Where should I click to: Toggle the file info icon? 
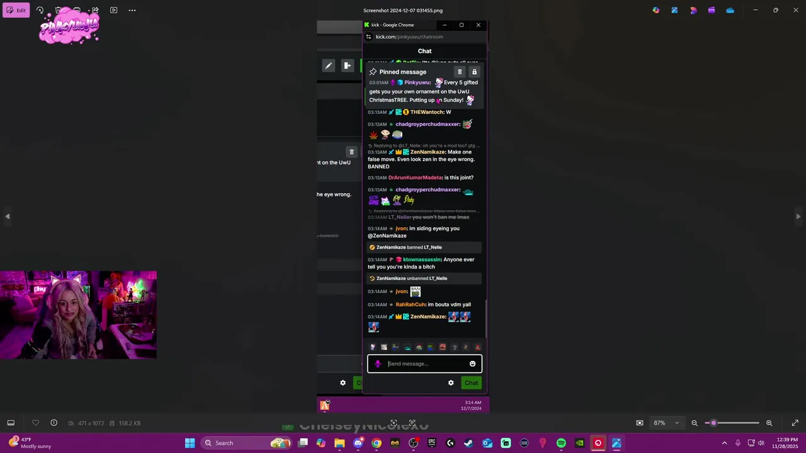click(x=54, y=423)
